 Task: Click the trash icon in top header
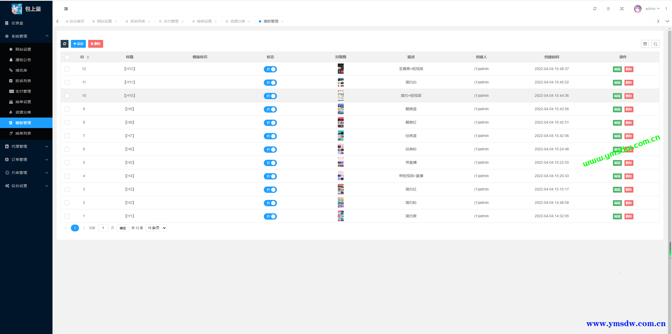(608, 9)
